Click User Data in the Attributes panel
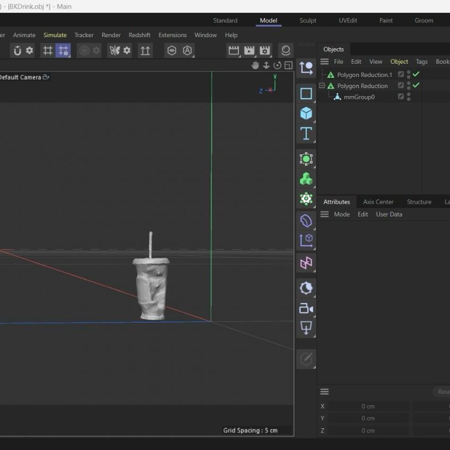Viewport: 450px width, 450px height. click(389, 214)
